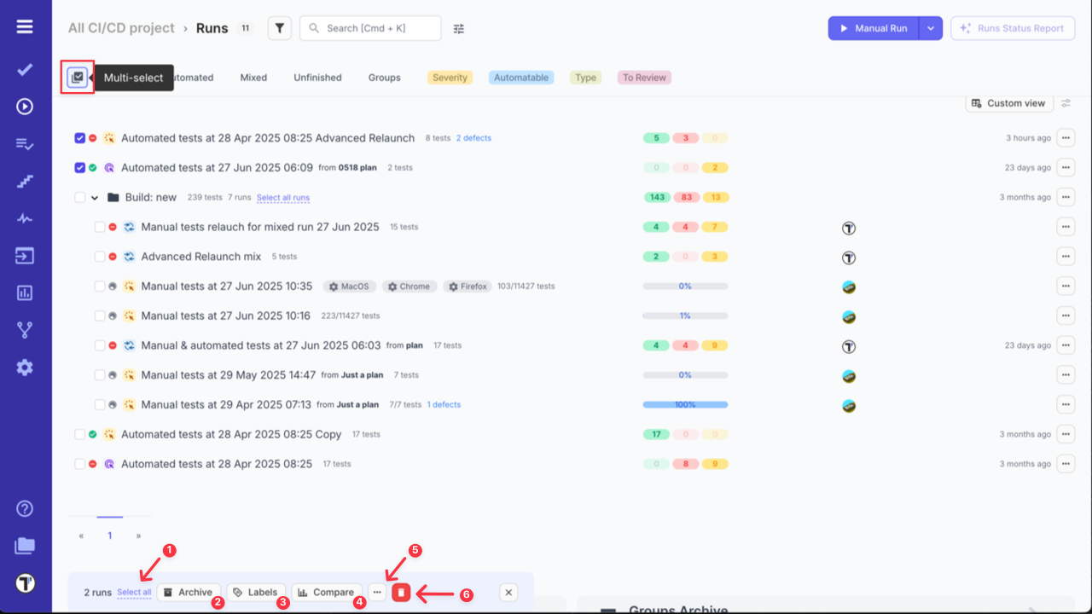Click the Search Cmd+K input field
Viewport: 1092px width, 614px height.
point(370,27)
